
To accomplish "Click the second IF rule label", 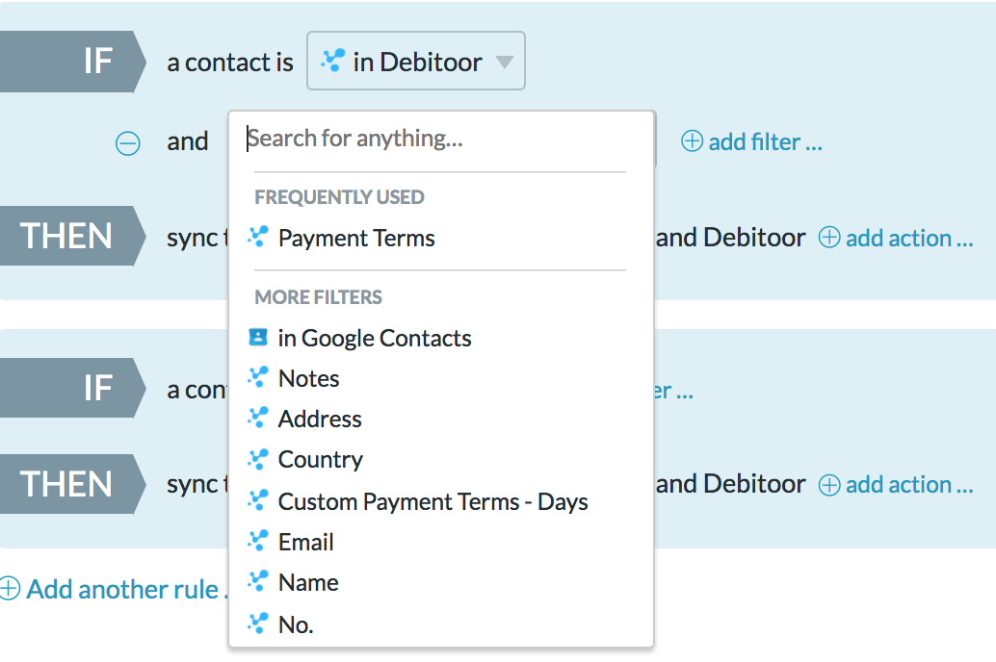I will (72, 388).
